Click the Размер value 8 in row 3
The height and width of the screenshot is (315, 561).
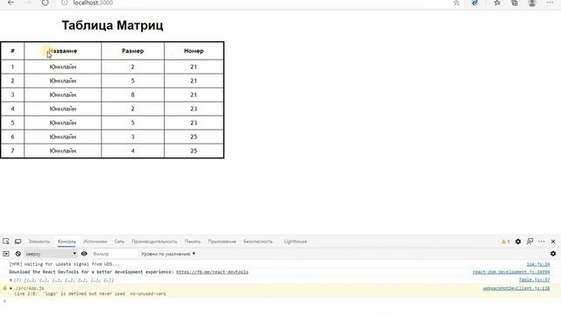pos(132,94)
